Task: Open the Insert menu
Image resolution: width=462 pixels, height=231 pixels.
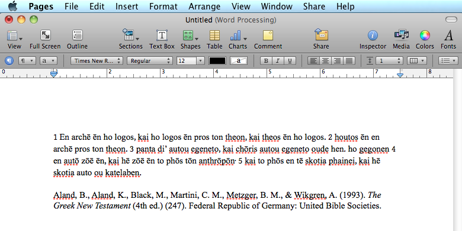Action: pyautogui.click(x=127, y=6)
